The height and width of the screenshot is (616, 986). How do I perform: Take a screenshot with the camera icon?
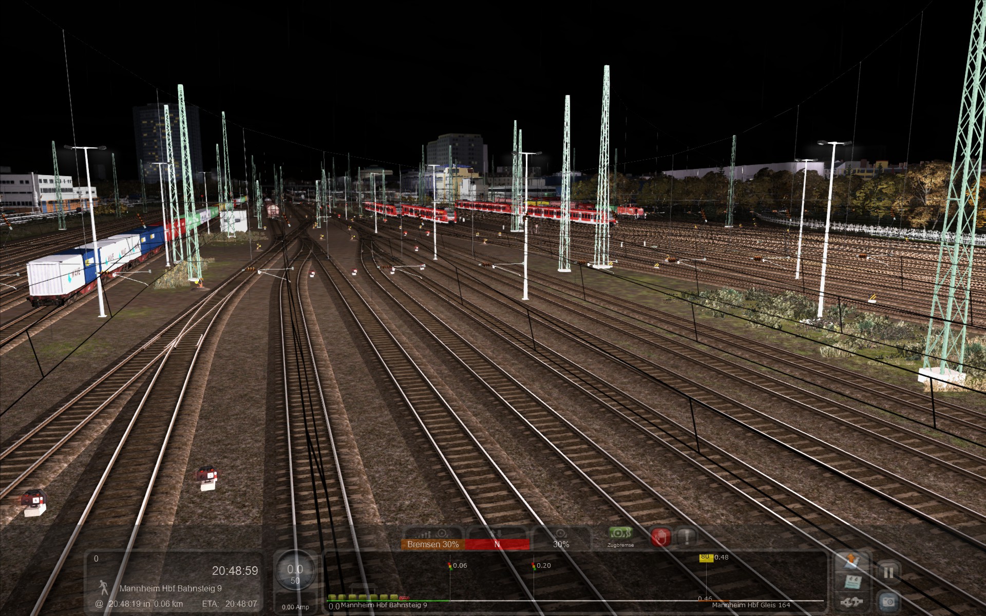point(888,601)
